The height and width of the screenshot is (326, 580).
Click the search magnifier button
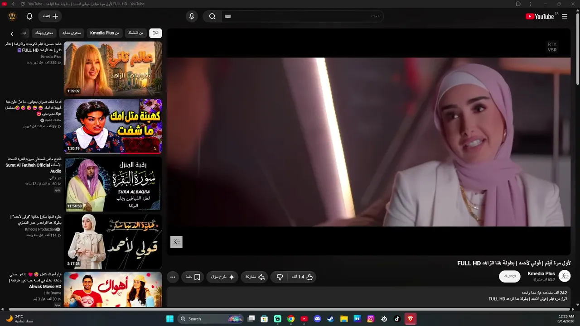point(212,16)
